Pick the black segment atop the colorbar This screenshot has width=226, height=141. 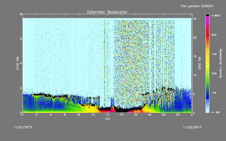pyautogui.click(x=207, y=15)
